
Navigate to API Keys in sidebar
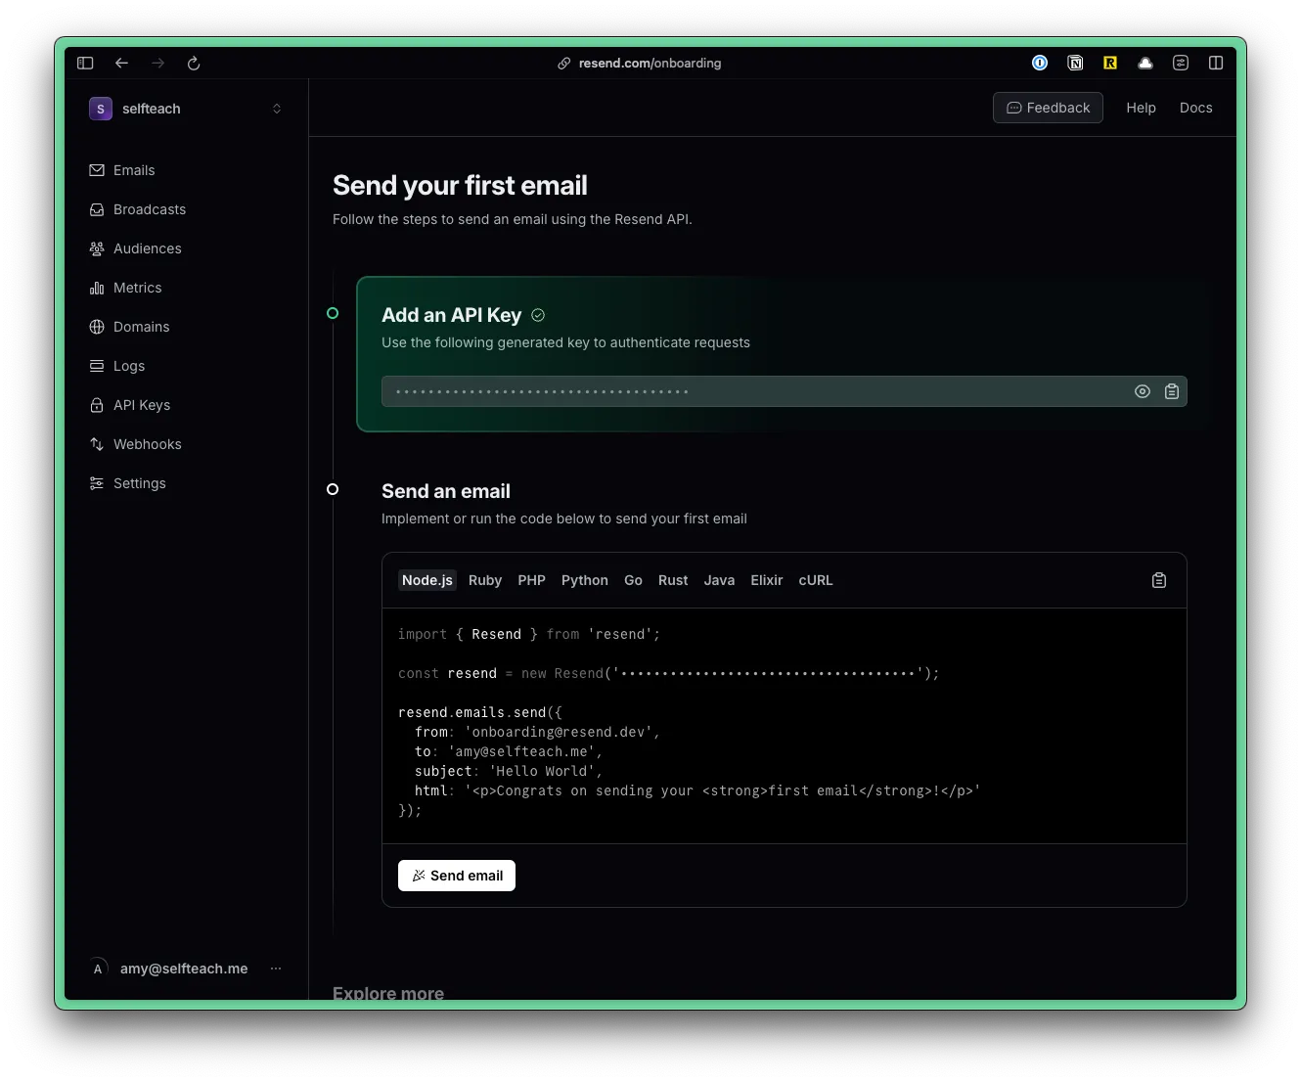[141, 405]
